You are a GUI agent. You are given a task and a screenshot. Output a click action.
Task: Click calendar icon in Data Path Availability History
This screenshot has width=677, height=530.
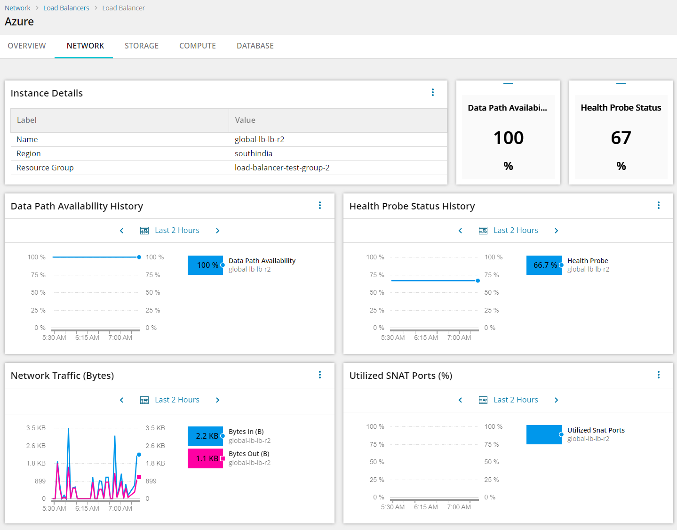[144, 231]
